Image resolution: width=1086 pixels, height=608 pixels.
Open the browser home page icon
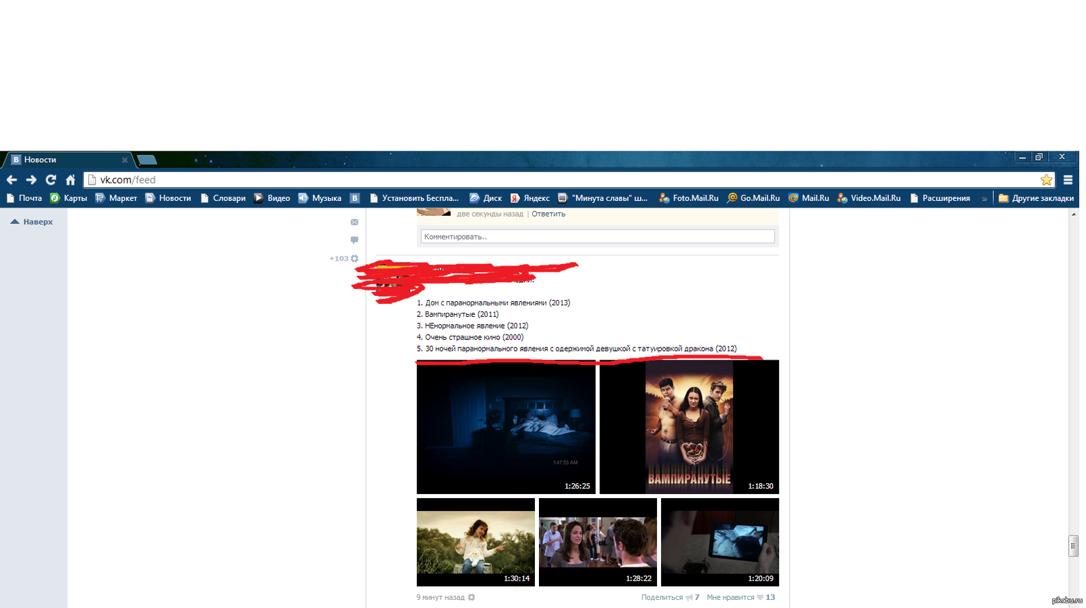pos(71,180)
